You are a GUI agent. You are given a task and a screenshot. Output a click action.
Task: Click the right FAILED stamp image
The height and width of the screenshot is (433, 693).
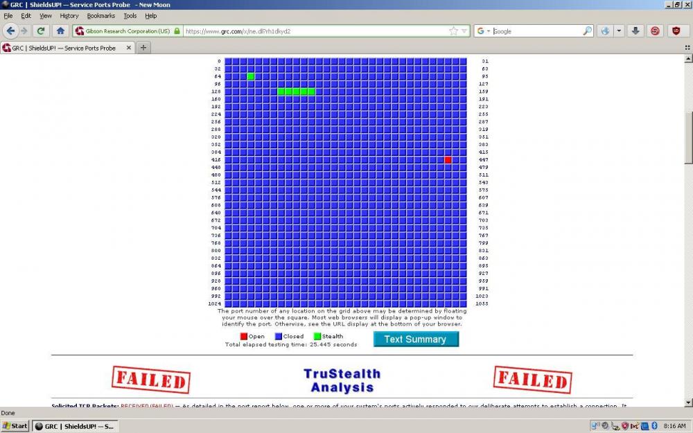tap(532, 380)
